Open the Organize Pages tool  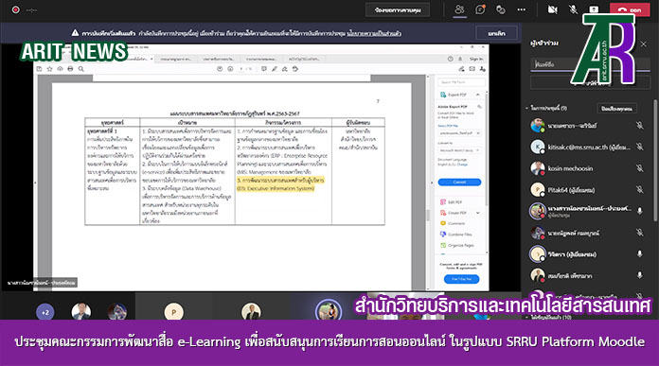(x=456, y=245)
